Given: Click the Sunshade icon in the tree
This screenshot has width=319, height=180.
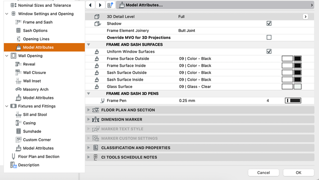Looking at the screenshot, I should click(x=18, y=131).
